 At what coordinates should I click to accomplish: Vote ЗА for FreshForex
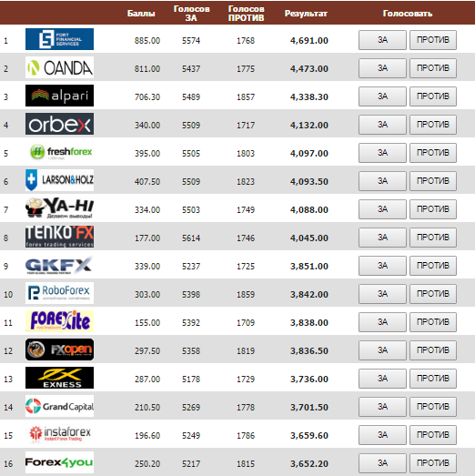point(382,153)
